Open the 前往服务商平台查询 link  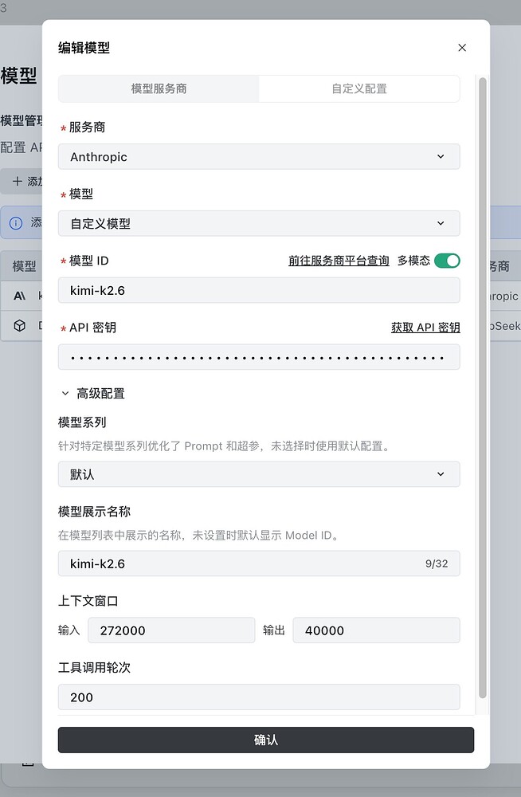tap(339, 261)
